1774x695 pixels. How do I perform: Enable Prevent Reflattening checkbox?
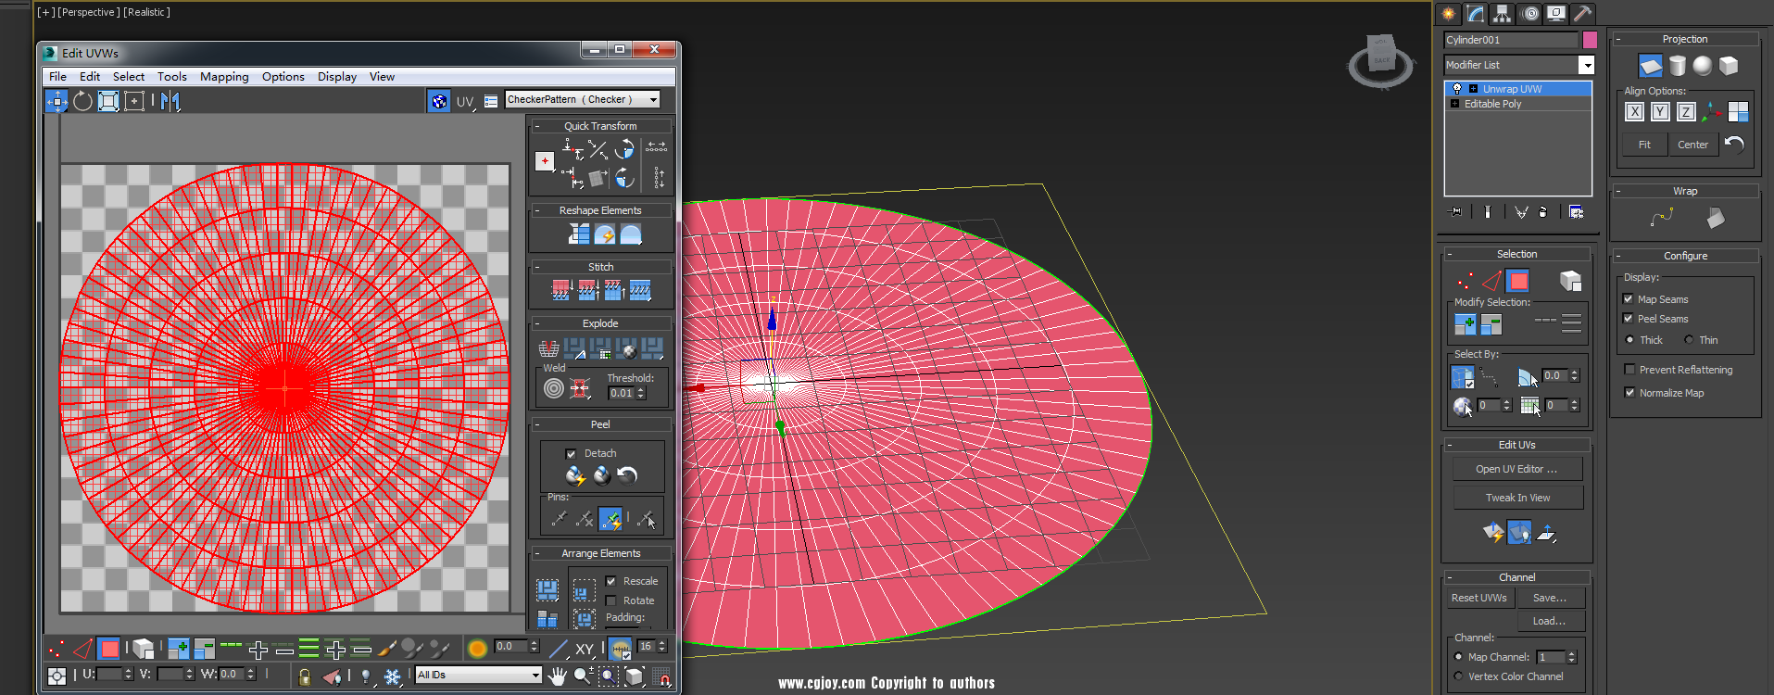point(1629,370)
